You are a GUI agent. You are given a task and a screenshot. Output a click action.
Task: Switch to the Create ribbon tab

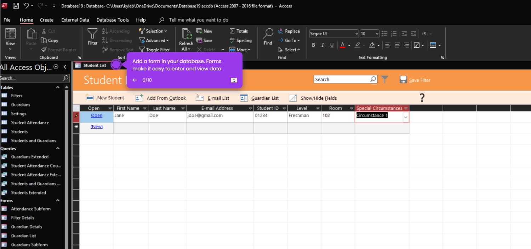[x=47, y=20]
